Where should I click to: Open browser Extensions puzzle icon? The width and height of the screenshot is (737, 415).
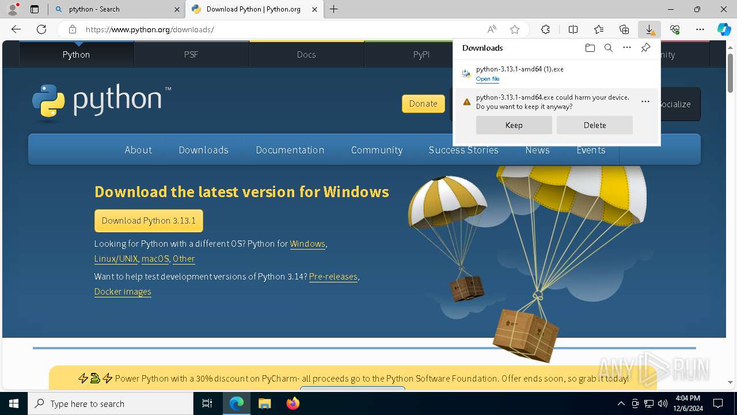[545, 29]
